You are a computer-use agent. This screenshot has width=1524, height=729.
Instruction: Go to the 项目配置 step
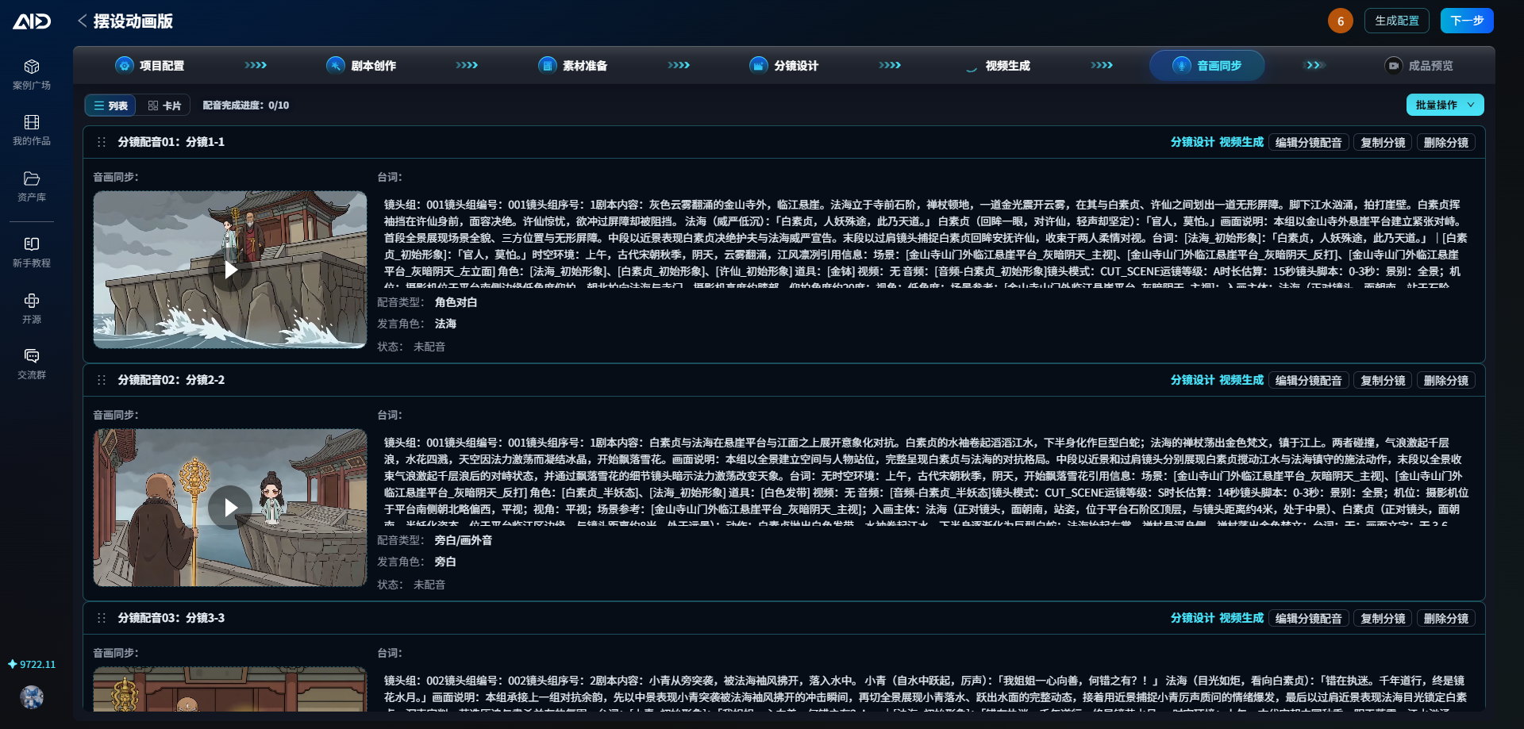click(150, 65)
